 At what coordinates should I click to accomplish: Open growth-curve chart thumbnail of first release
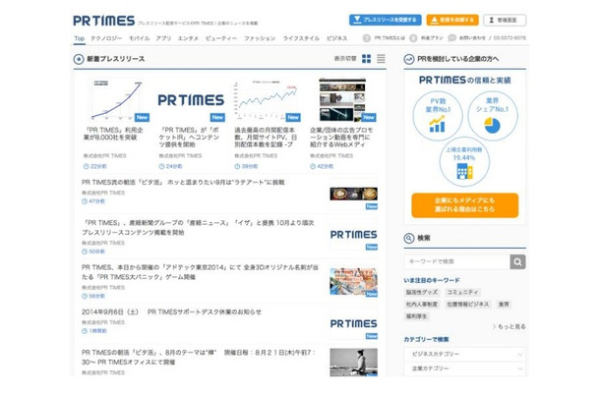(117, 100)
